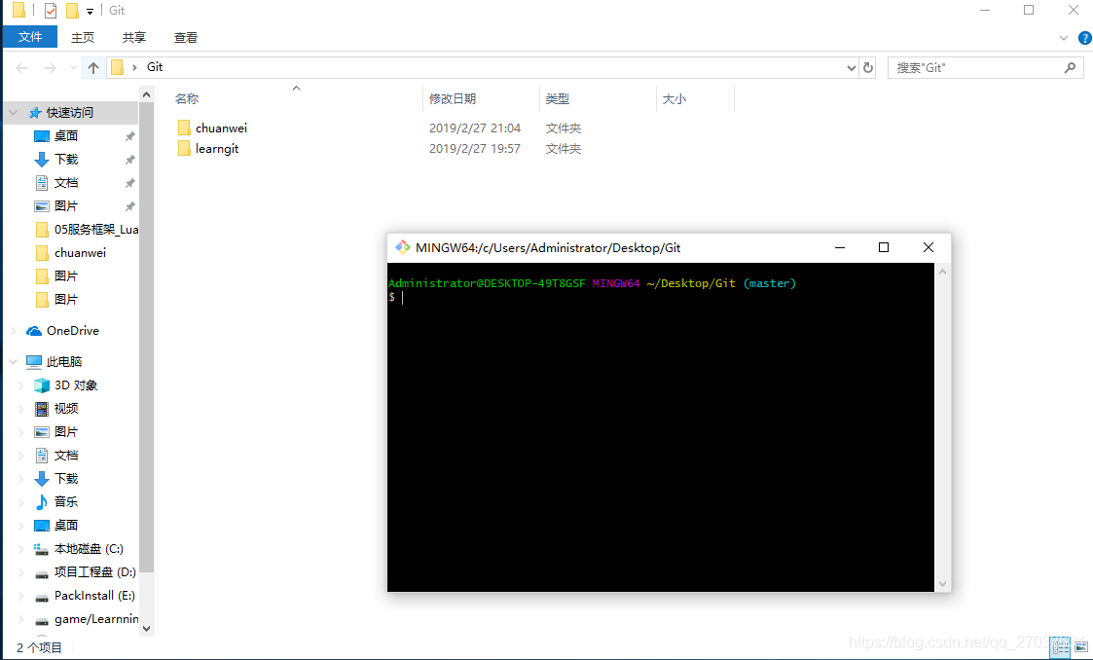Click the new folder icon in title bar
The image size is (1093, 660).
tap(72, 11)
